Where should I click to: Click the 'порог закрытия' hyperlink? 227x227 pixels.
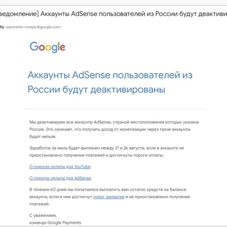pyautogui.click(x=109, y=197)
